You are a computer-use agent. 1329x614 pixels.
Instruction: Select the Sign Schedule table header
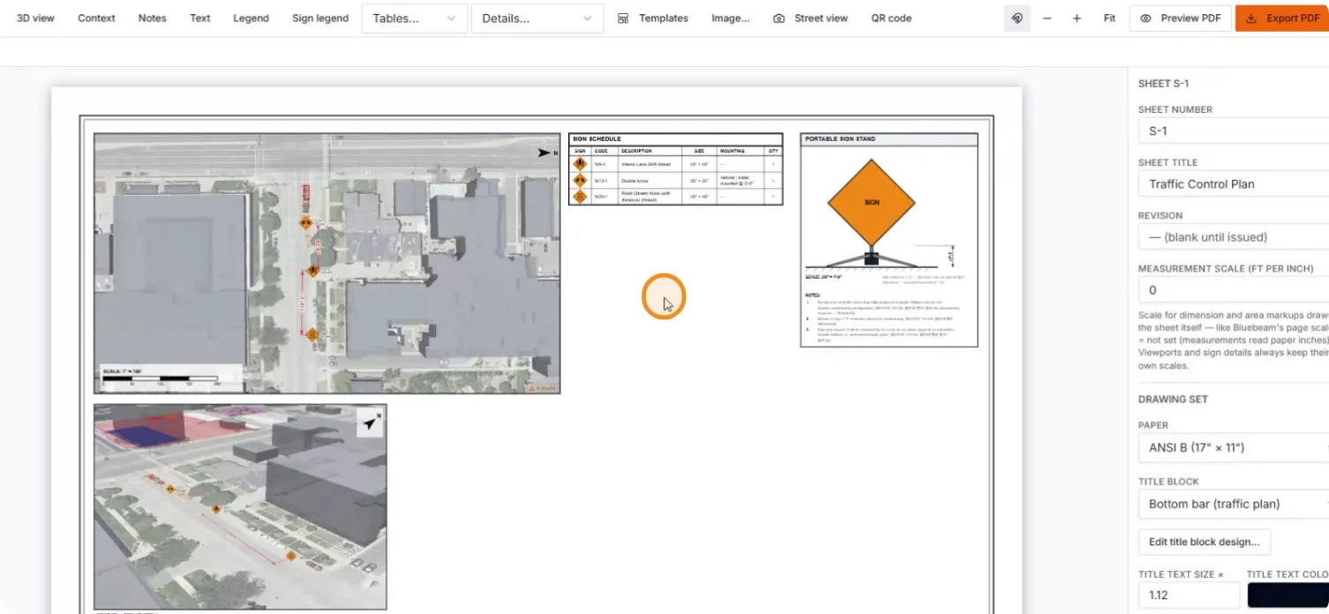675,139
